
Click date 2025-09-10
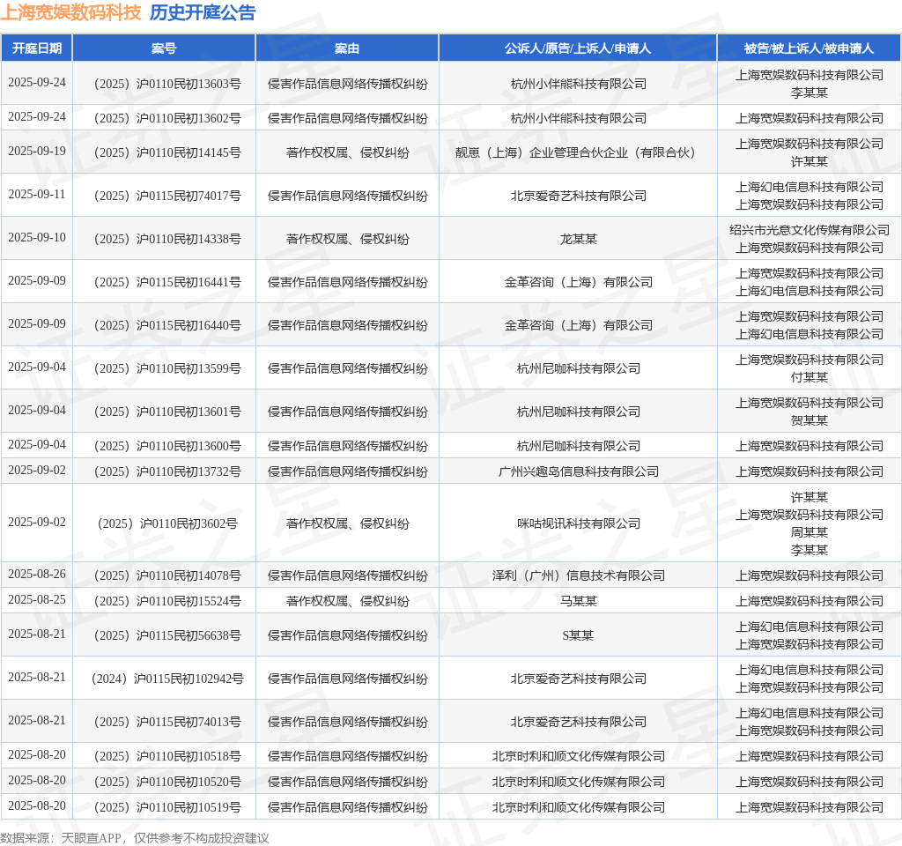37,238
